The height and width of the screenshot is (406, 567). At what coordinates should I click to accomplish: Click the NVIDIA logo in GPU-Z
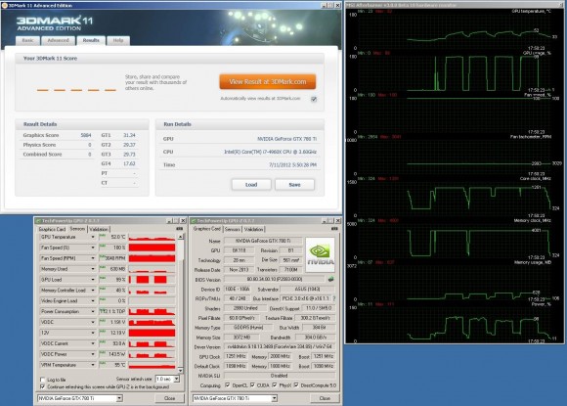tap(320, 254)
